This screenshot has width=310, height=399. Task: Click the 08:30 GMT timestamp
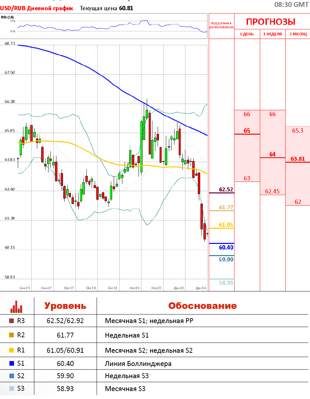pyautogui.click(x=292, y=5)
